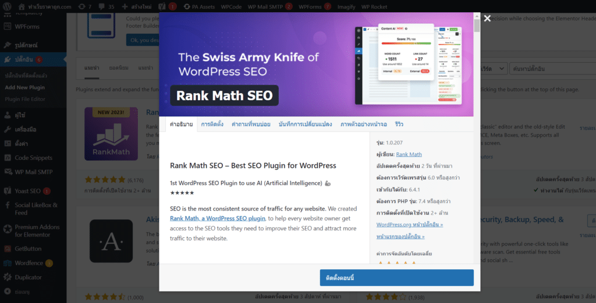Click the popup's vertical scrollbar
Image resolution: width=596 pixels, height=303 pixels.
[x=477, y=25]
